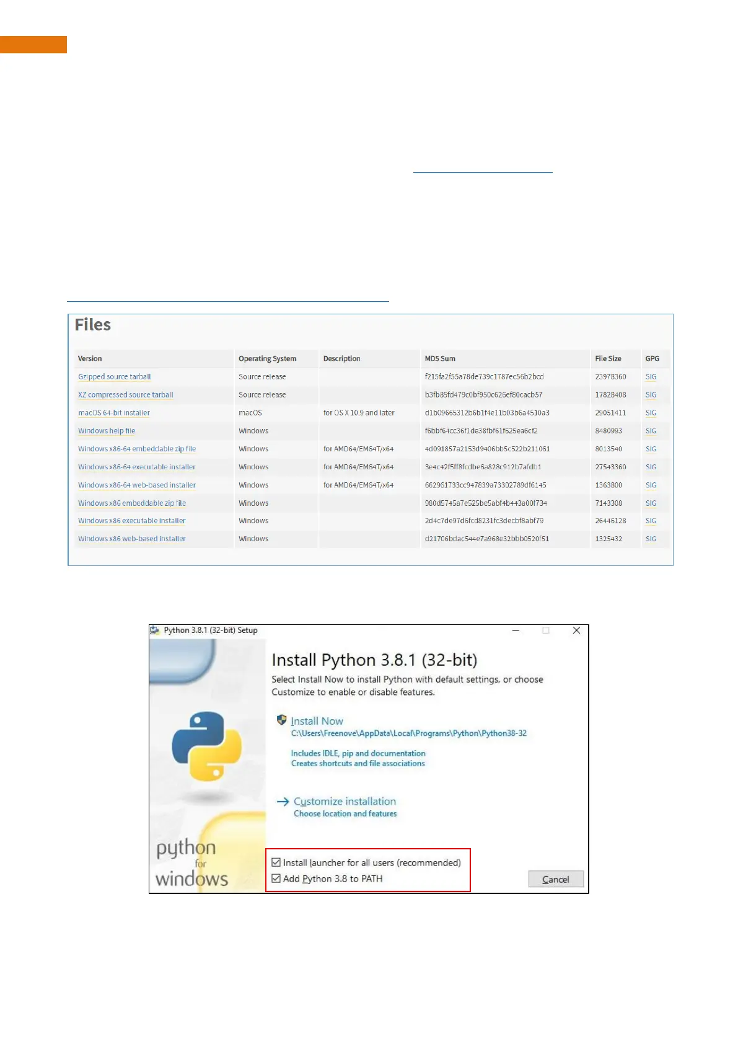738x1044 pixels.
Task: Toggle Install launcher for all users checkbox
Action: [x=276, y=862]
